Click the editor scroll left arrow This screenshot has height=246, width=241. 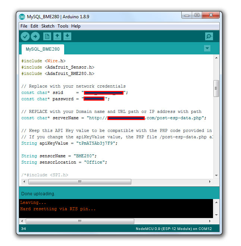coord(24,182)
